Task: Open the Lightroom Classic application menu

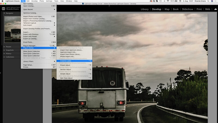Action: (x=13, y=1)
